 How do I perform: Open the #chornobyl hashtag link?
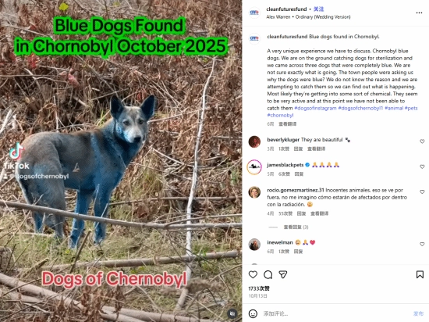pyautogui.click(x=280, y=116)
